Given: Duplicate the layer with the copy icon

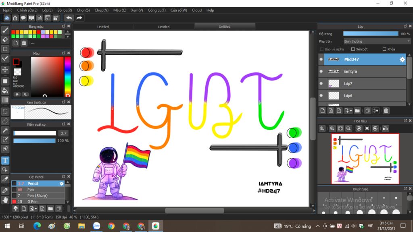Looking at the screenshot, I should click(x=367, y=111).
